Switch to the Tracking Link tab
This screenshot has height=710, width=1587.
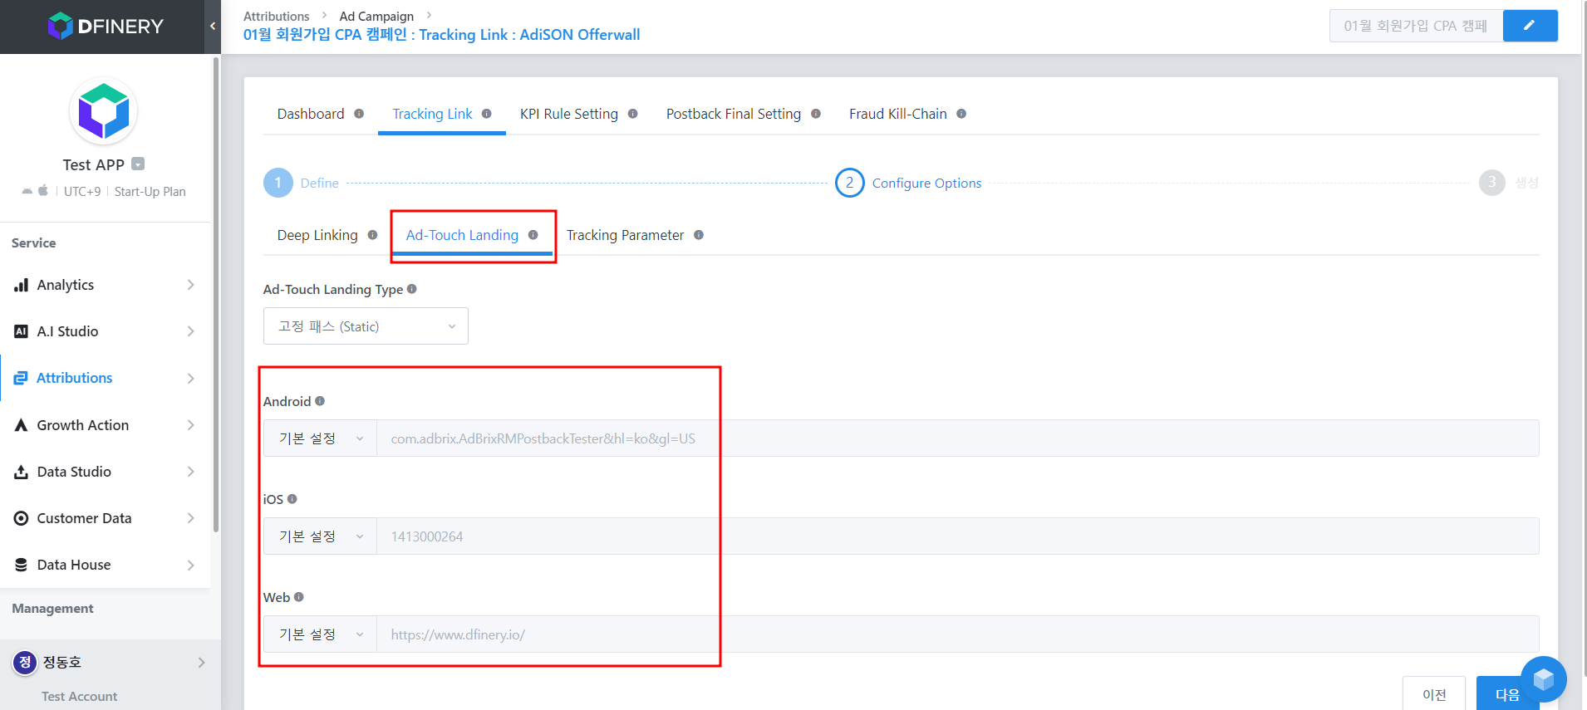pos(432,114)
